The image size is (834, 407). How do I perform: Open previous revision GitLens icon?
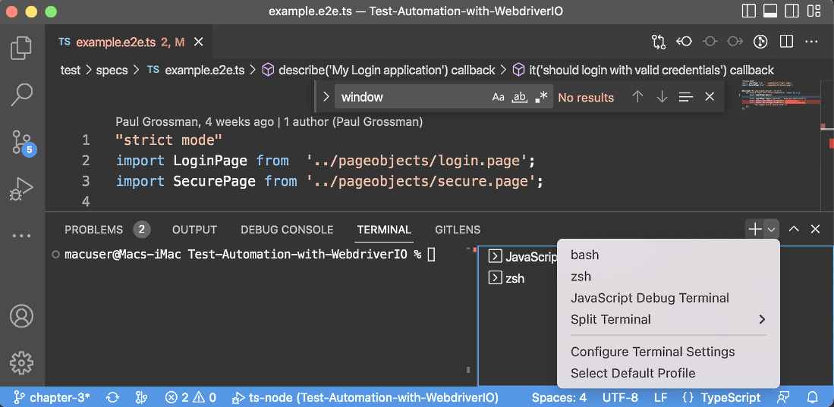click(684, 42)
